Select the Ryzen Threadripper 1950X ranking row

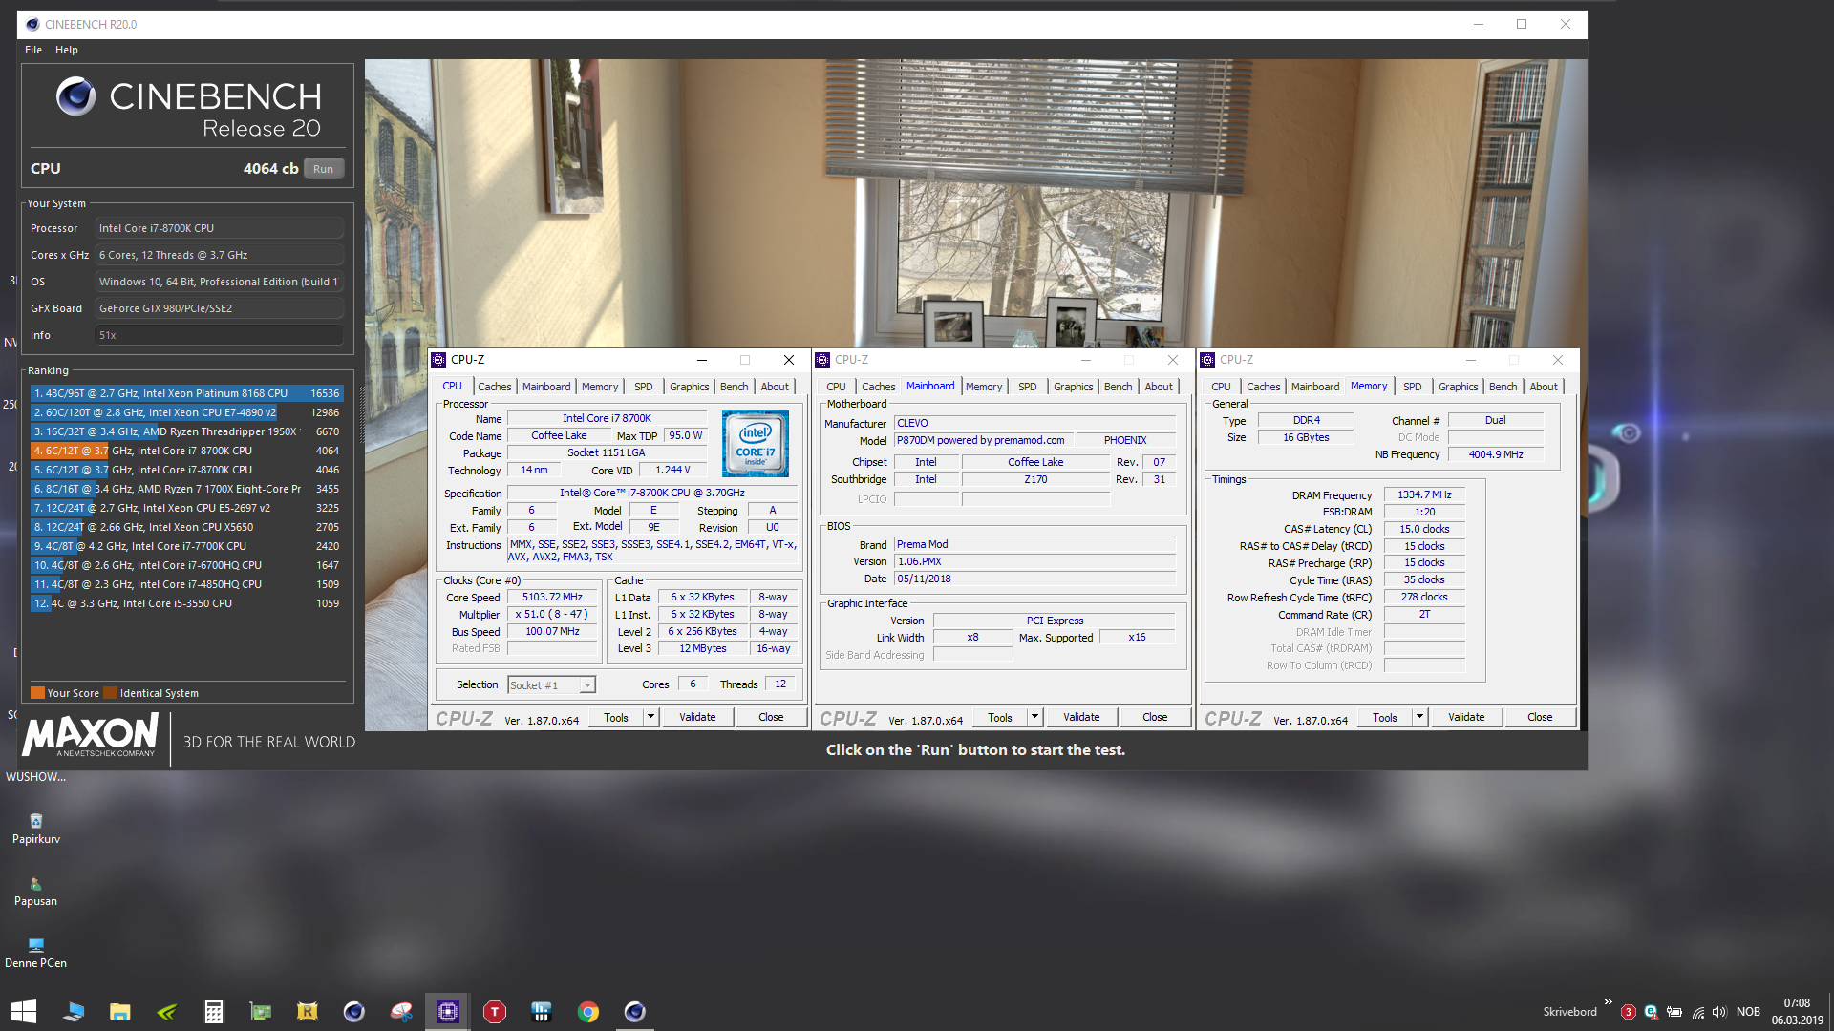pyautogui.click(x=186, y=431)
